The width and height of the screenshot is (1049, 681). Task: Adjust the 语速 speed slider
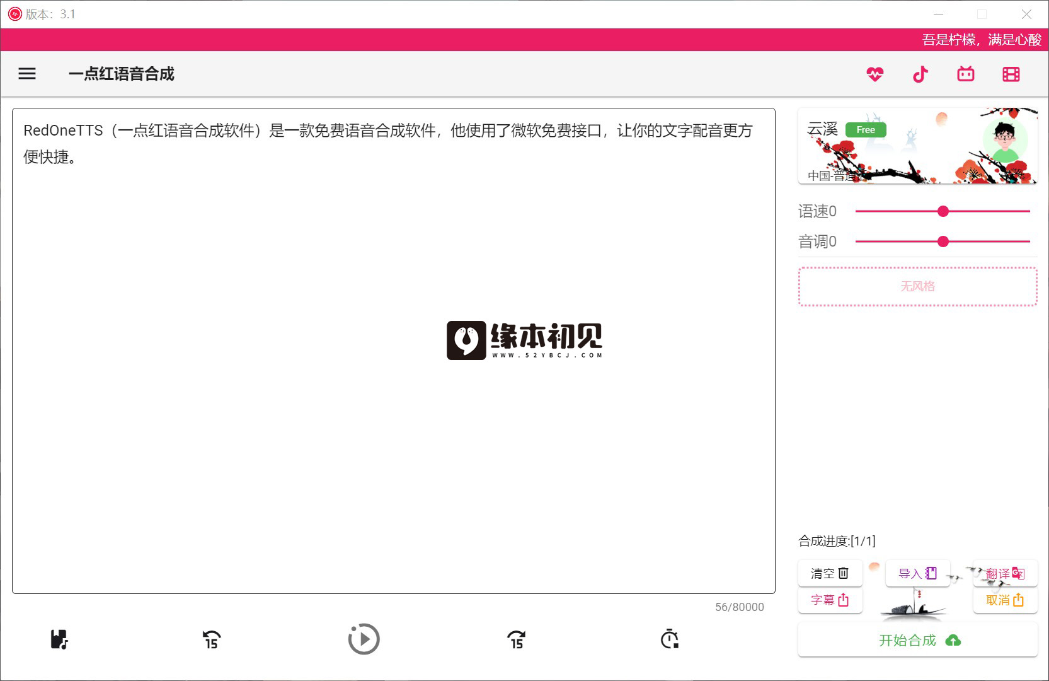943,211
